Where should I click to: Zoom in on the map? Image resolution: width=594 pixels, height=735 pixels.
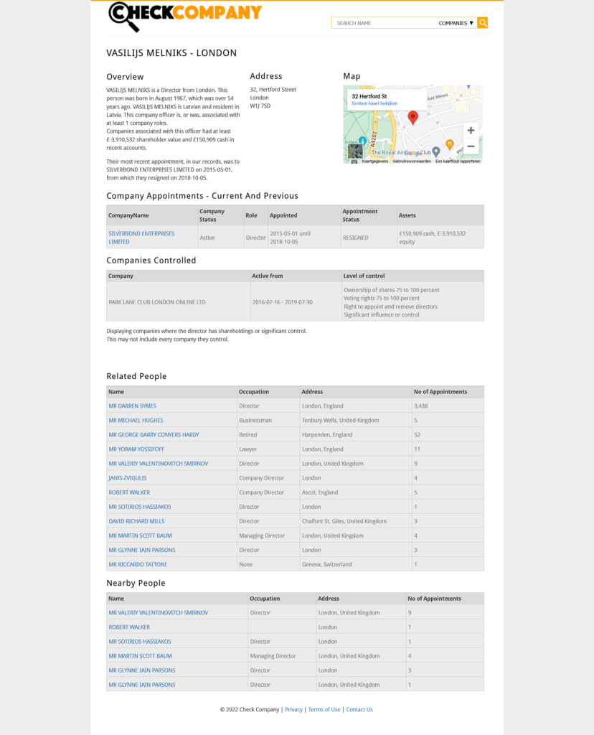(x=471, y=131)
